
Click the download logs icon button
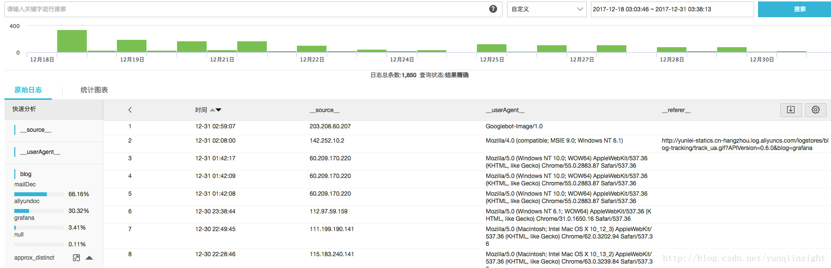pyautogui.click(x=791, y=110)
